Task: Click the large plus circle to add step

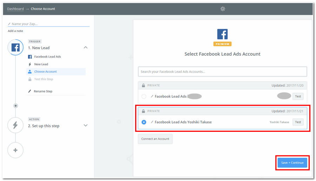Action: coord(15,150)
